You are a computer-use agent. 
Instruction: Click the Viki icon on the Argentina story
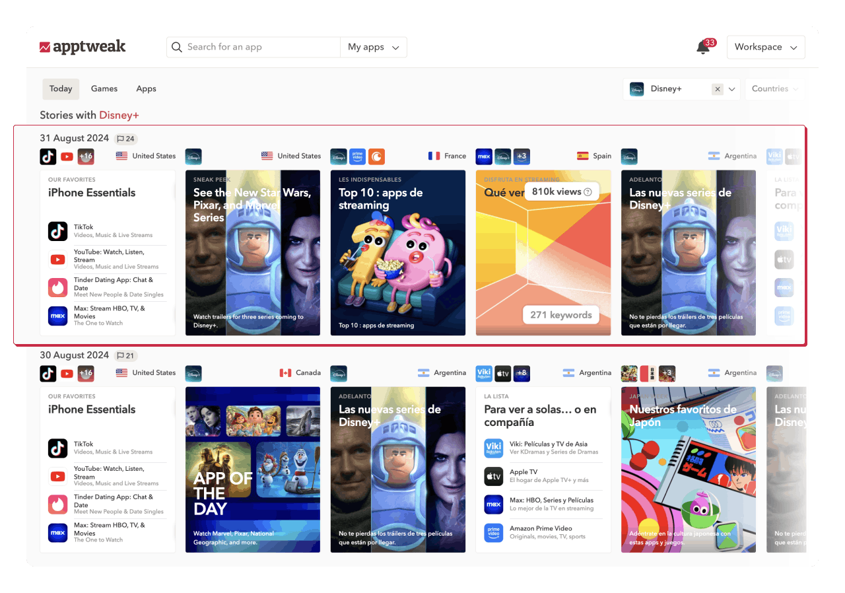tap(484, 373)
